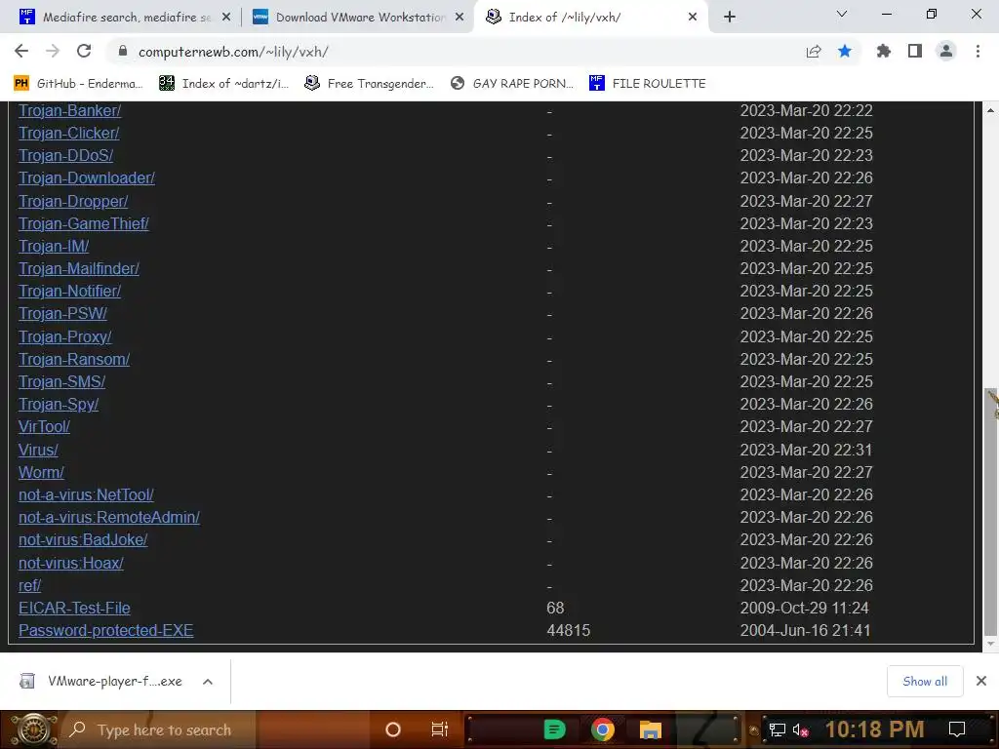Open the Trojan-IM/ folder
The image size is (999, 749).
point(54,246)
